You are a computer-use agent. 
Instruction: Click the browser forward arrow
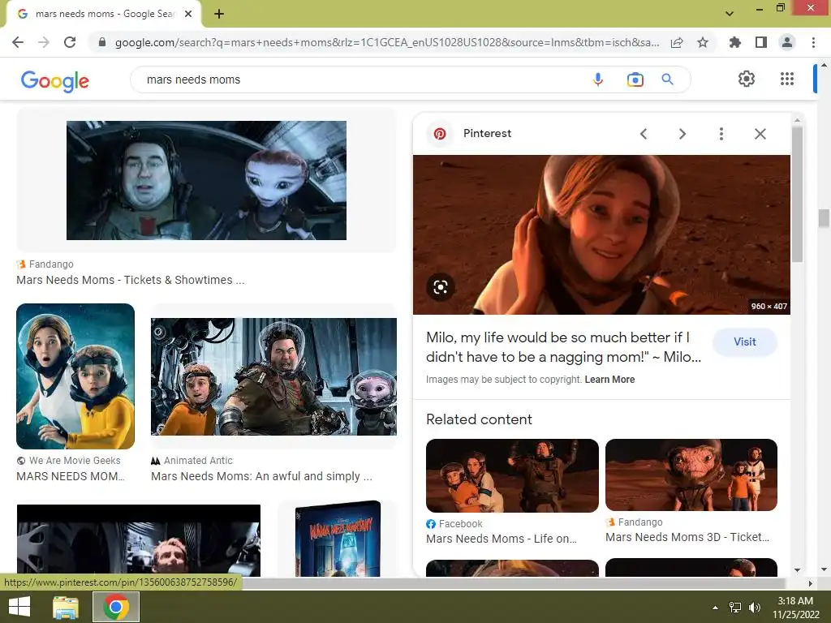[44, 42]
